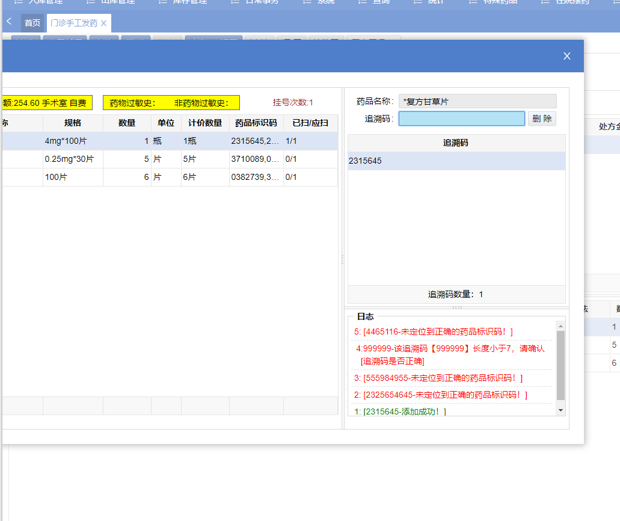Click the 追溯码数量: 1 footer
The image size is (620, 521).
tap(455, 294)
